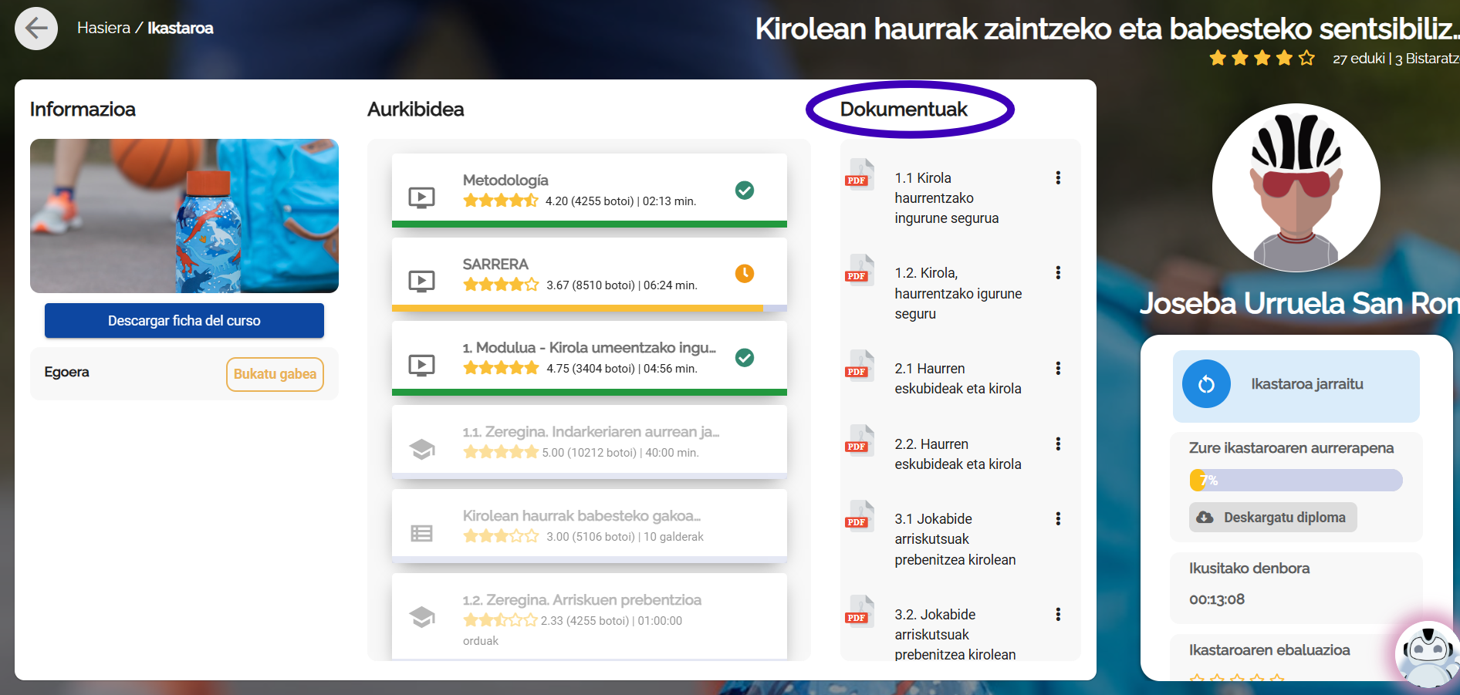1460x695 pixels.
Task: Click the course progress bar showing 7%
Action: (x=1296, y=481)
